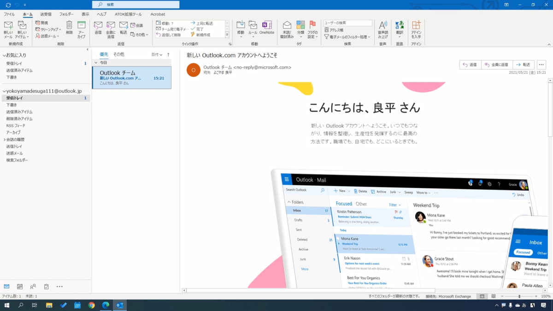Viewport: 553px width, 311px height.
Task: Click 返信 in reading pane
Action: (x=471, y=65)
